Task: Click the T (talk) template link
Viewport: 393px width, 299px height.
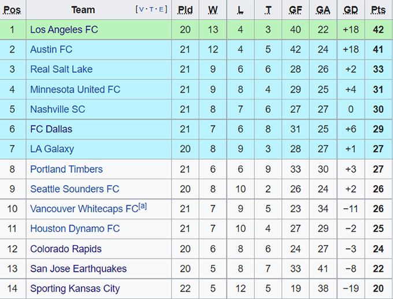Action: pyautogui.click(x=151, y=10)
